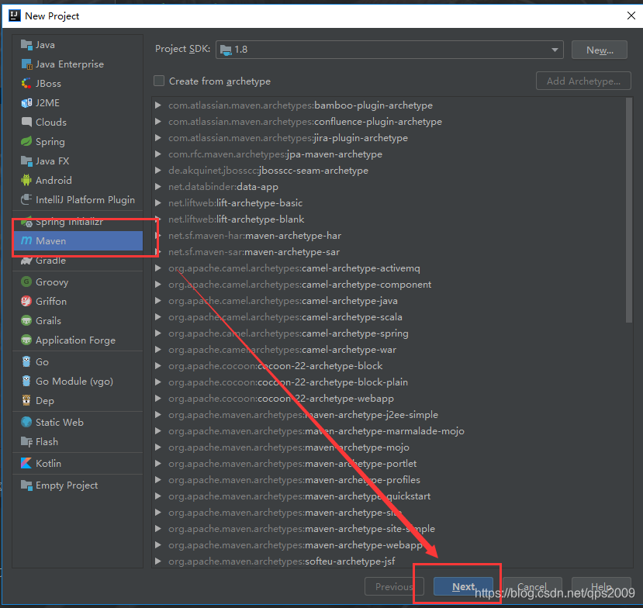Image resolution: width=643 pixels, height=608 pixels.
Task: Click Add Archetype... button
Action: (583, 81)
